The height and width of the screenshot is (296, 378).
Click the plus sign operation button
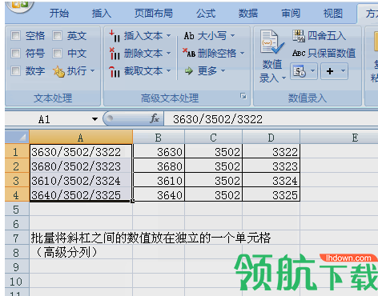click(x=330, y=71)
